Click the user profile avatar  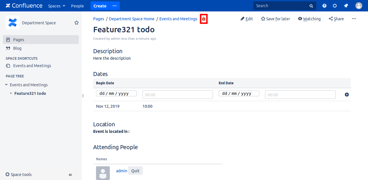(x=359, y=6)
